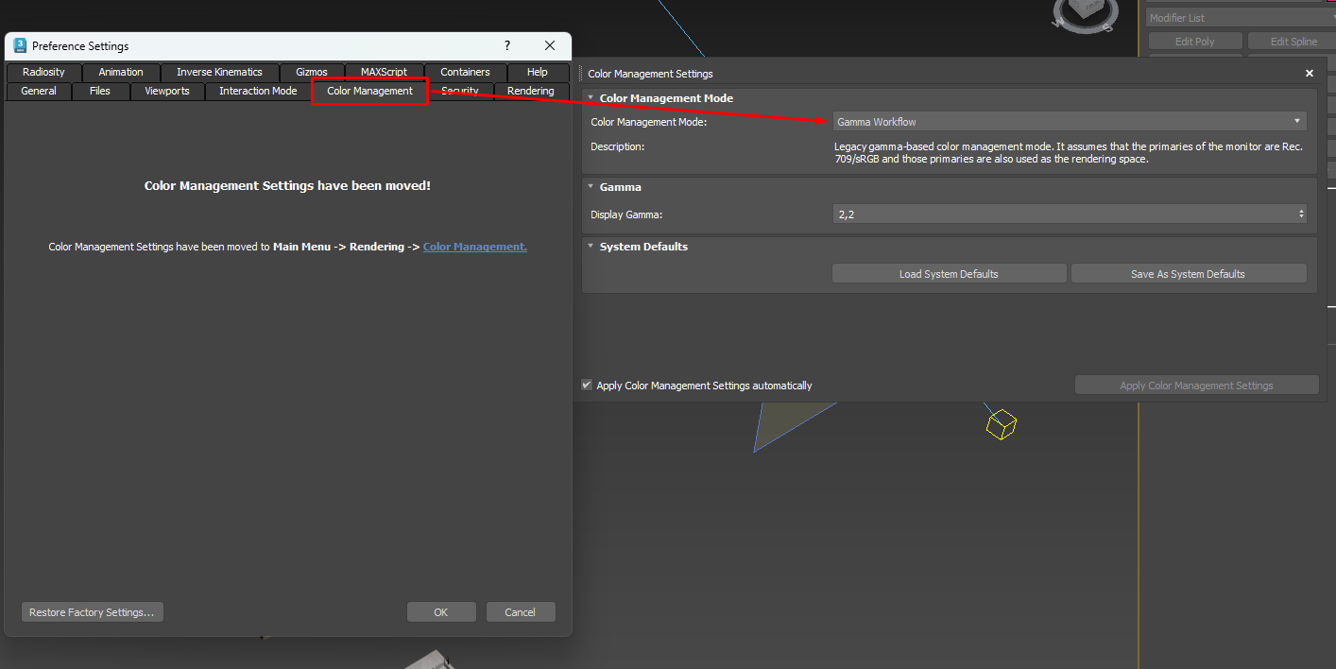Image resolution: width=1336 pixels, height=669 pixels.
Task: Open the Files tab
Action: (100, 91)
